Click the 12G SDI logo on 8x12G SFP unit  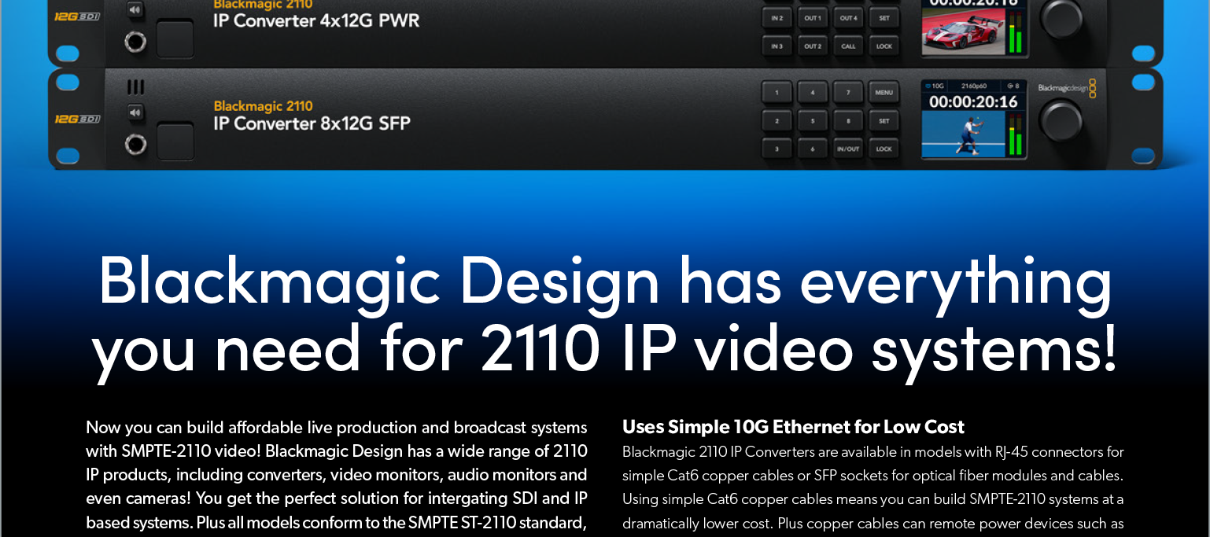coord(77,119)
